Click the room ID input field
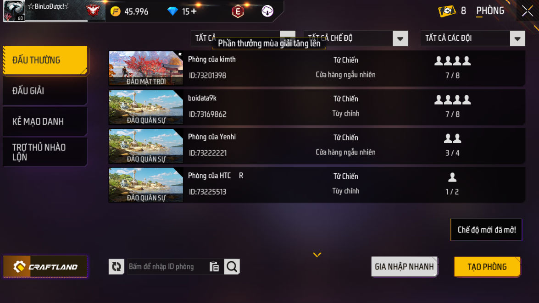Image resolution: width=539 pixels, height=303 pixels. 167,267
